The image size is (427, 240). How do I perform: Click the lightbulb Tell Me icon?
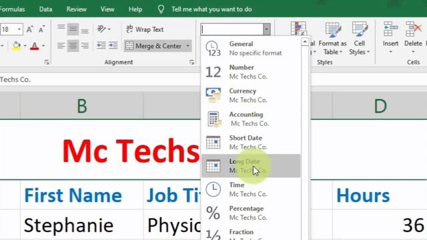point(161,9)
